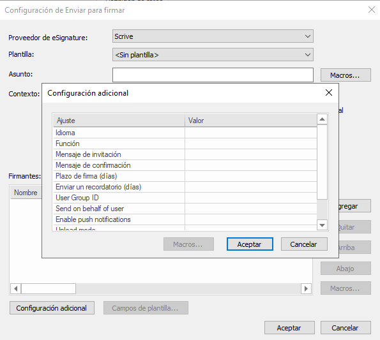Select the Mensaje de invitación row
This screenshot has height=340, width=380.
point(185,154)
